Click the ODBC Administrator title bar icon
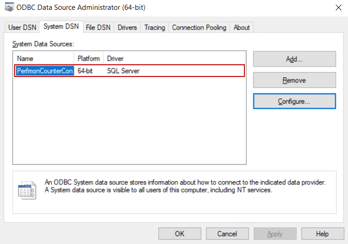Screen dimensions: 348x244 coord(8,8)
